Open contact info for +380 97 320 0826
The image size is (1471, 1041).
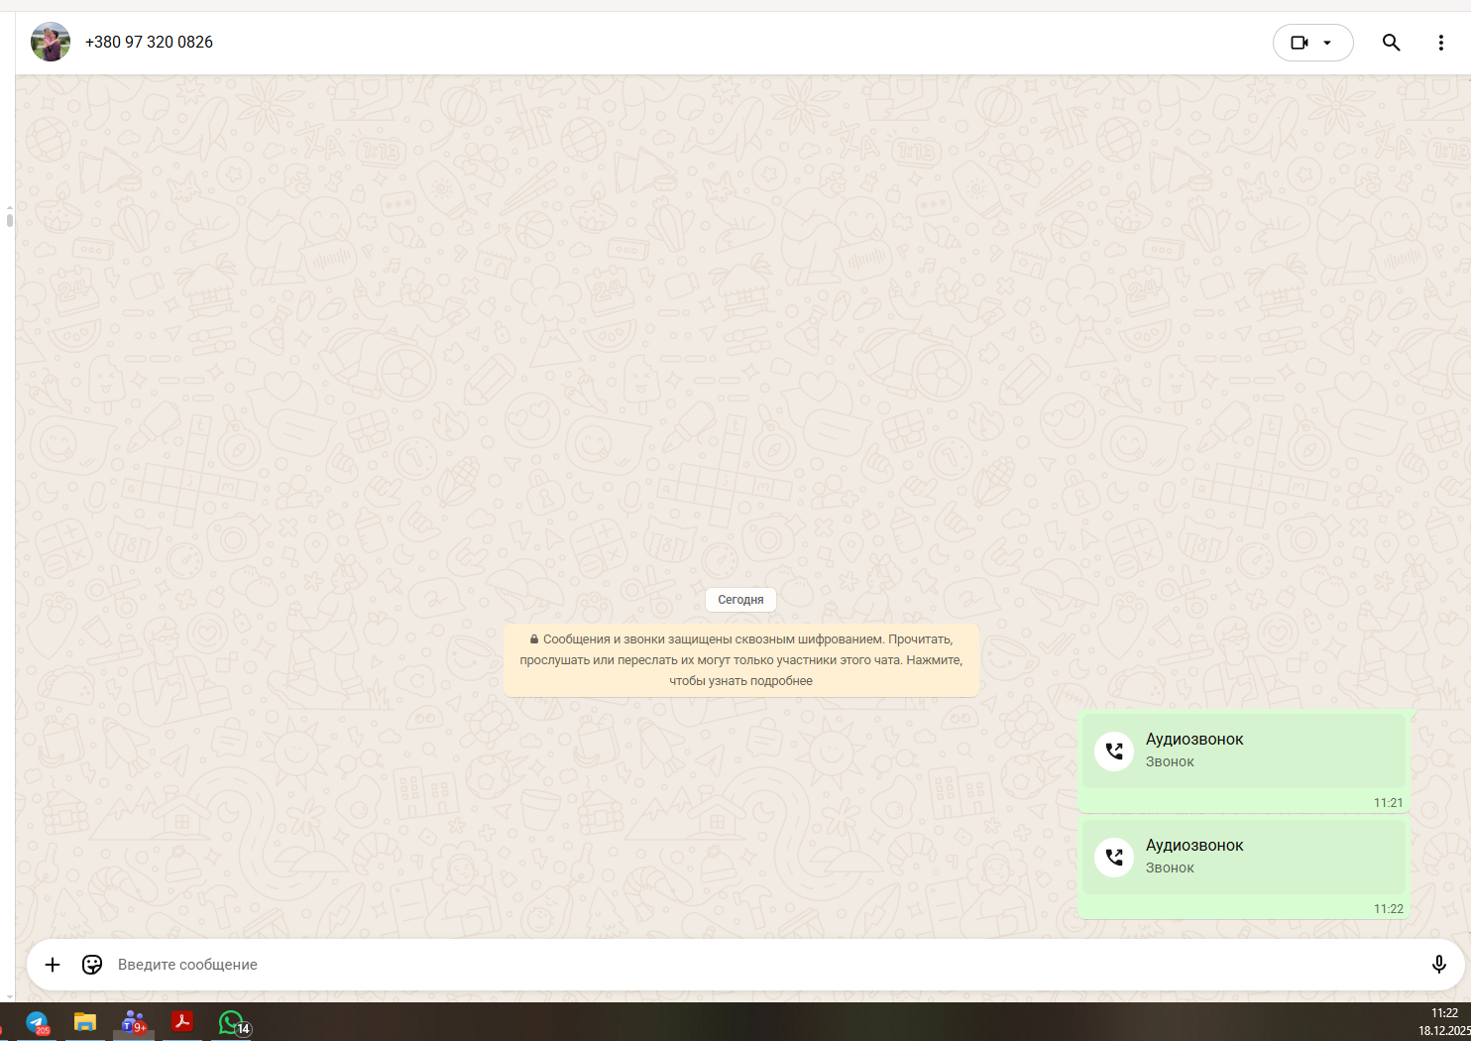pos(149,42)
